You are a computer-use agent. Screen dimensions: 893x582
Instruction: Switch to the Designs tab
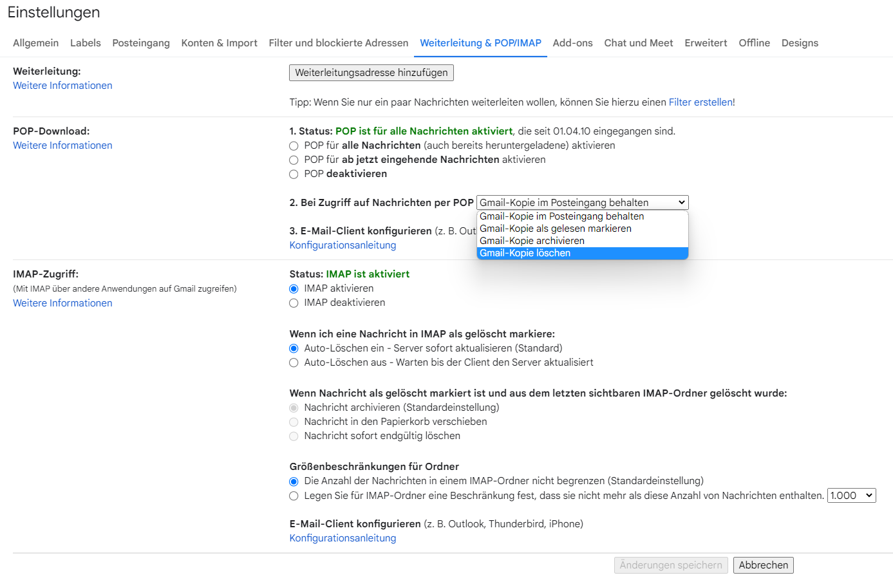pos(800,43)
